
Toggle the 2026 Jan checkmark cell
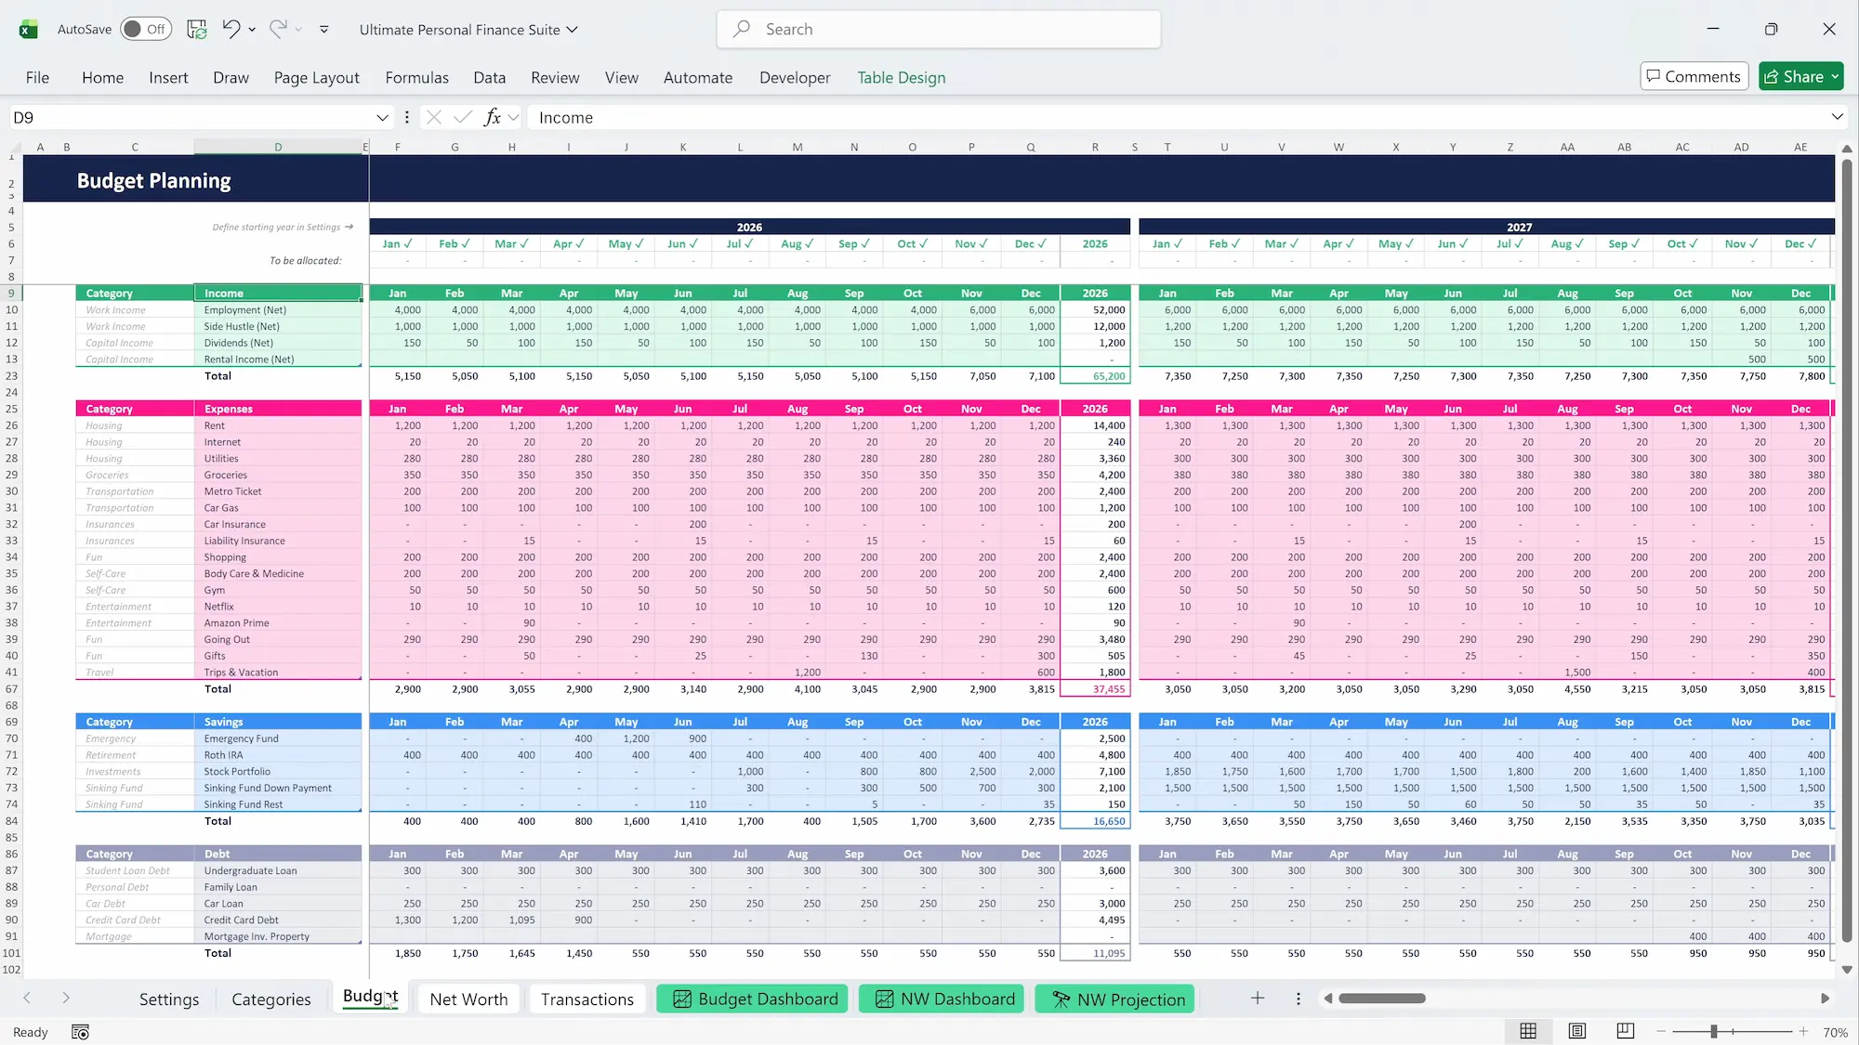397,243
